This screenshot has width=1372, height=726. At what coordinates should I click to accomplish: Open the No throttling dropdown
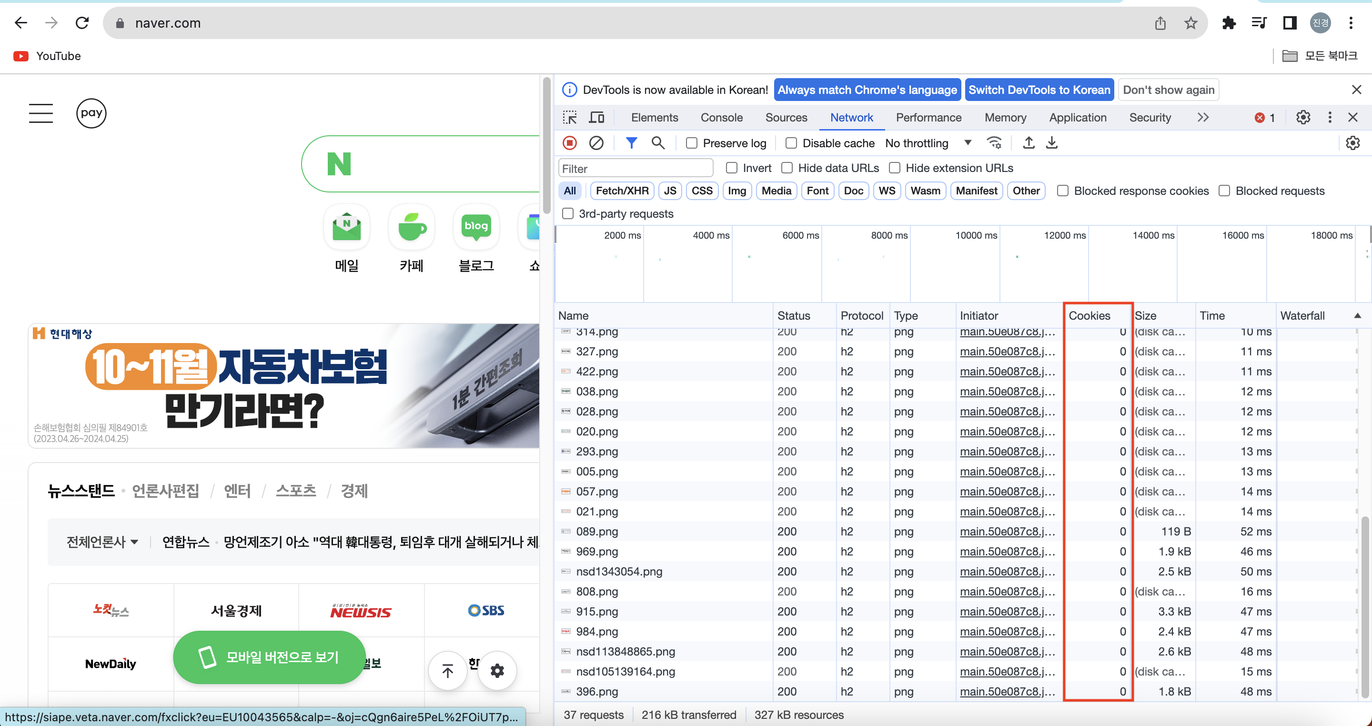point(927,143)
